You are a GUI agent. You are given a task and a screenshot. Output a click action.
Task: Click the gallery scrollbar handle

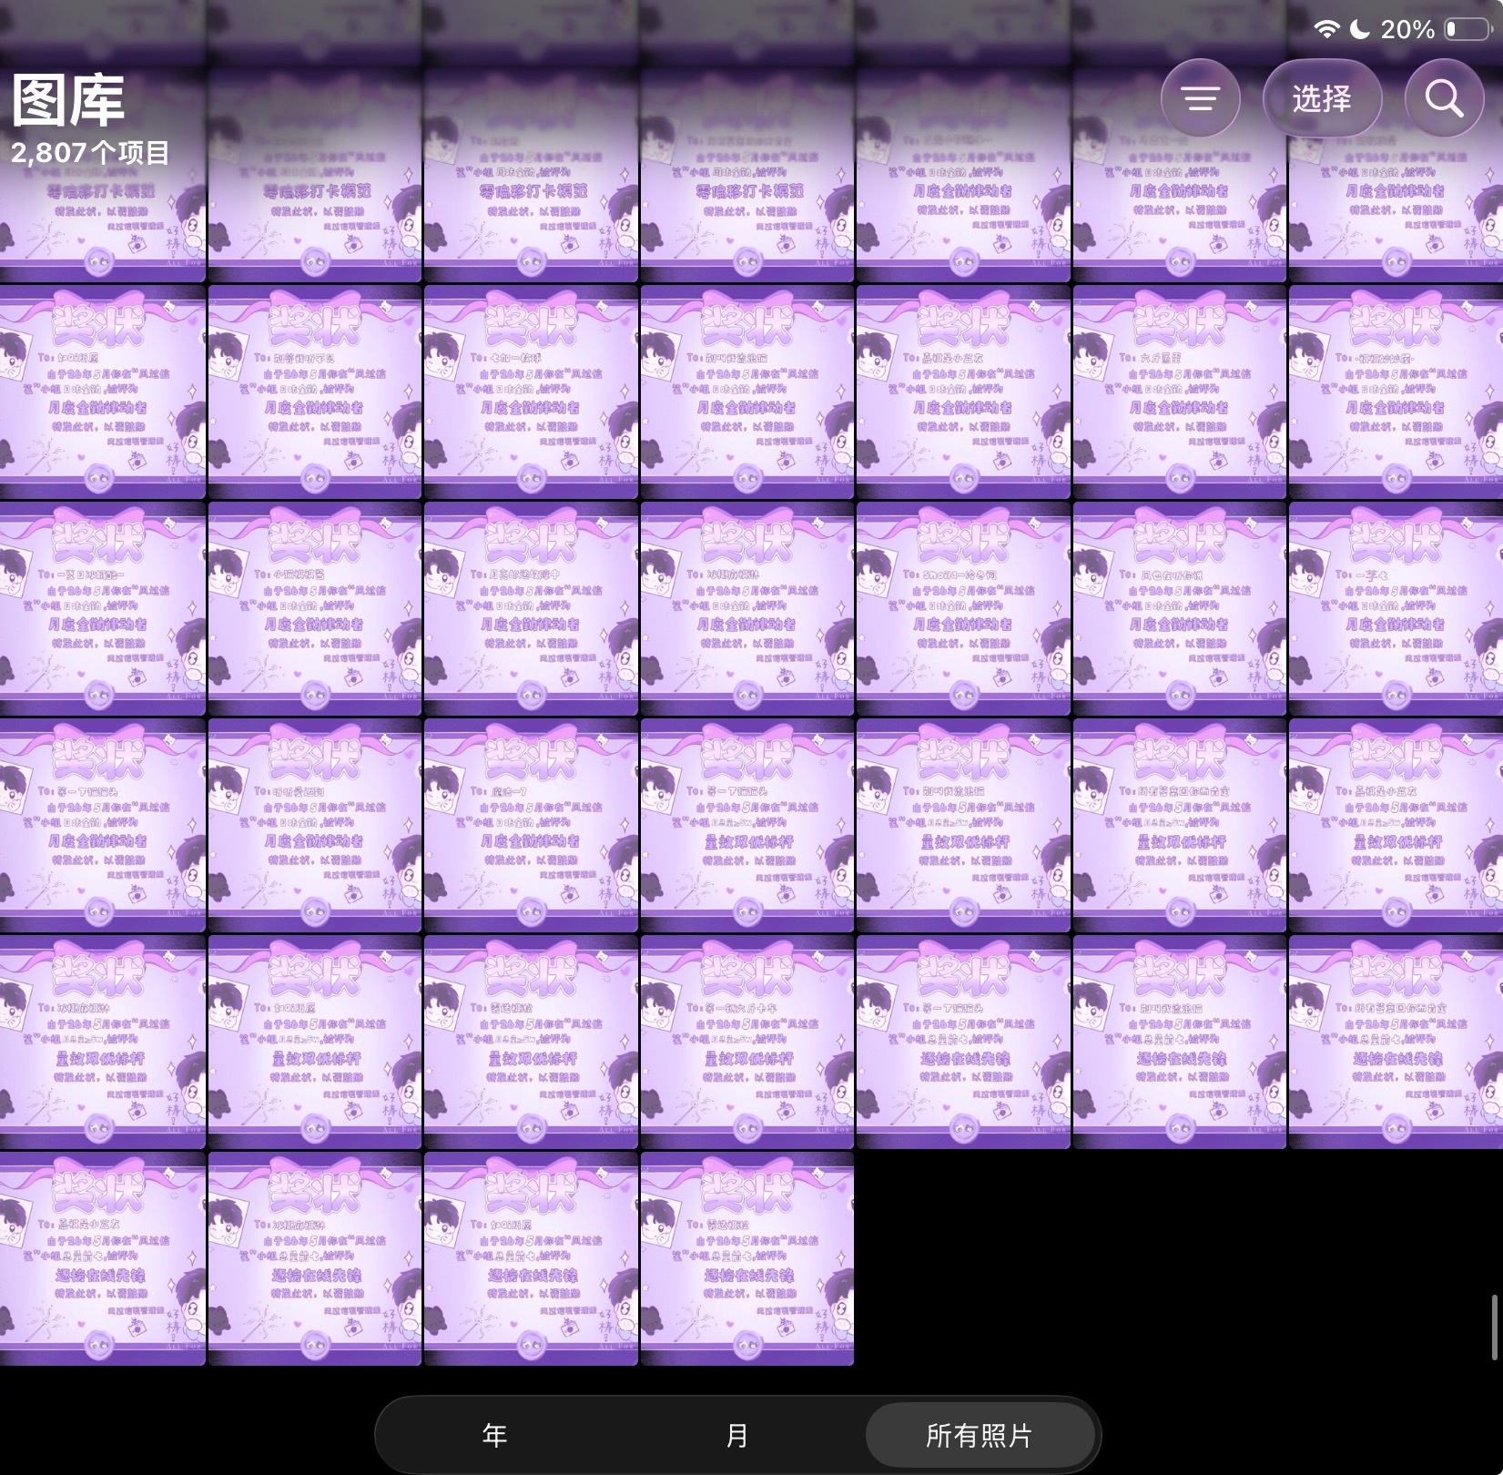[x=1494, y=1327]
